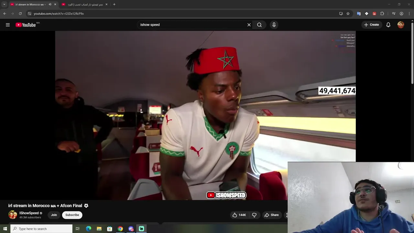The image size is (414, 233).
Task: Install app icon in address bar
Action: [341, 14]
